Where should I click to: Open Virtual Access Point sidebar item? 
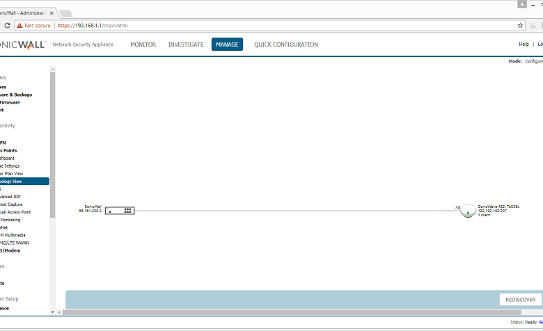click(15, 212)
